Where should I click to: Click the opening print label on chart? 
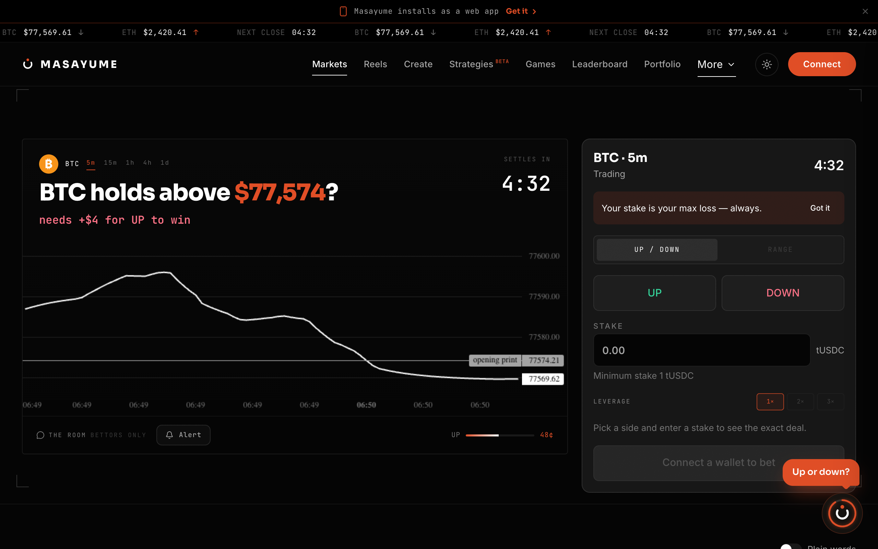point(495,360)
